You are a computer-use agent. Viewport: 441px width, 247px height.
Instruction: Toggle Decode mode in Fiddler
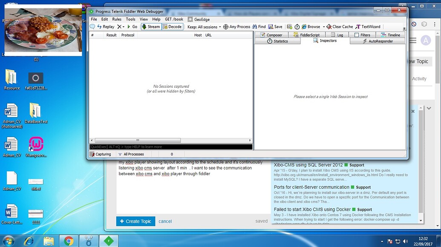172,27
